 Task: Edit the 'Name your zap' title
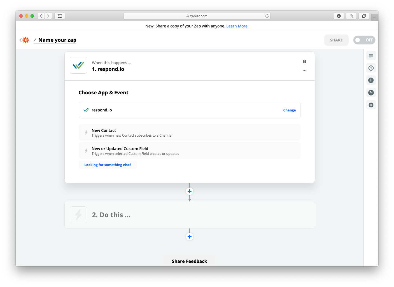57,40
